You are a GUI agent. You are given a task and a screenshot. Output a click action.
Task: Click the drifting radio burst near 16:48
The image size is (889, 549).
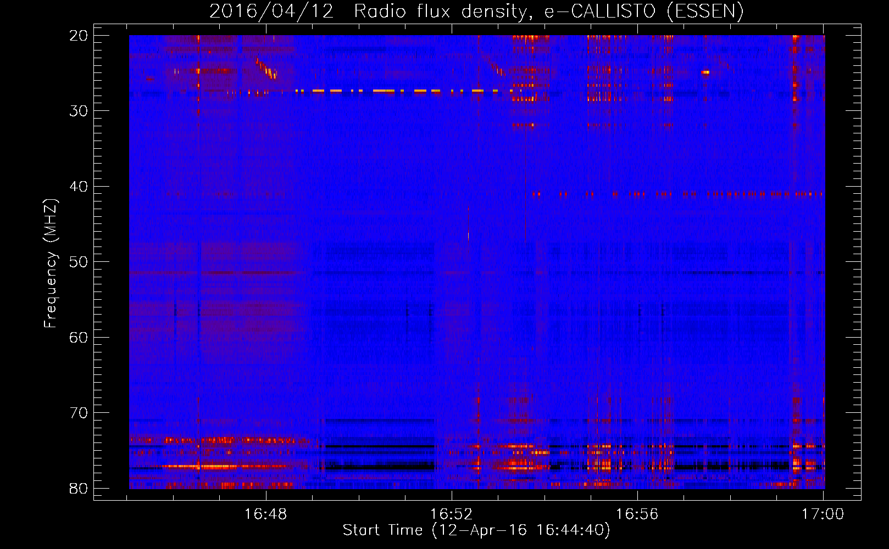click(x=266, y=69)
